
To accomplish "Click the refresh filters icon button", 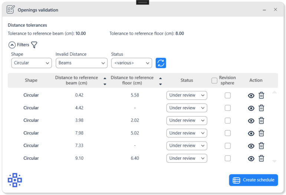I will point(161,63).
